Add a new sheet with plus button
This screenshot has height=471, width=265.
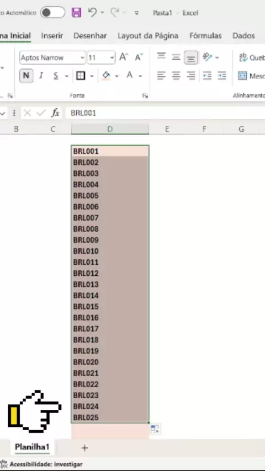pyautogui.click(x=84, y=448)
